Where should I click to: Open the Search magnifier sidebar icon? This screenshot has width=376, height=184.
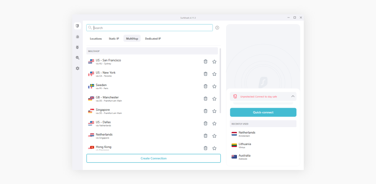click(x=77, y=58)
